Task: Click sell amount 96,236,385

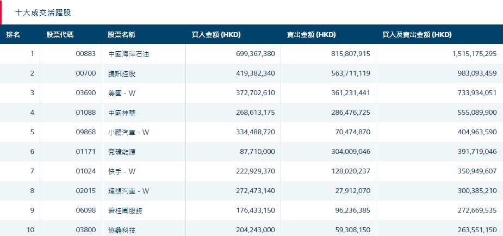Action: click(x=353, y=210)
